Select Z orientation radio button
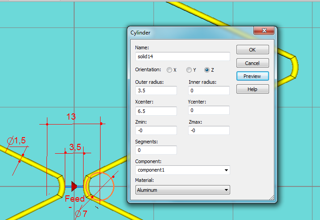The image size is (320, 220). 207,70
